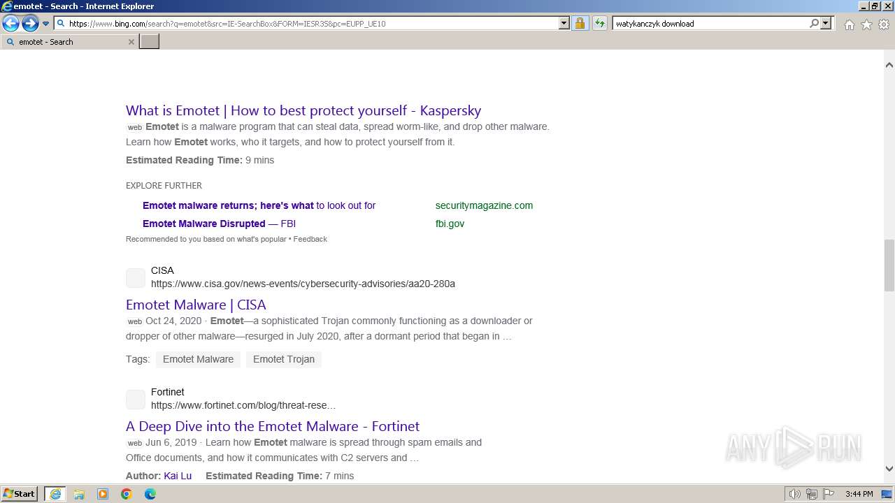Click the Fortinet site favicon
Image resolution: width=895 pixels, height=503 pixels.
tap(136, 399)
